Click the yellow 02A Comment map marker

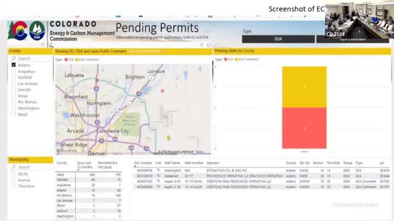tap(169, 138)
